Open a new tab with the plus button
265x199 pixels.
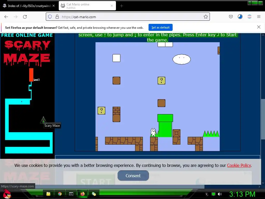tap(121, 6)
